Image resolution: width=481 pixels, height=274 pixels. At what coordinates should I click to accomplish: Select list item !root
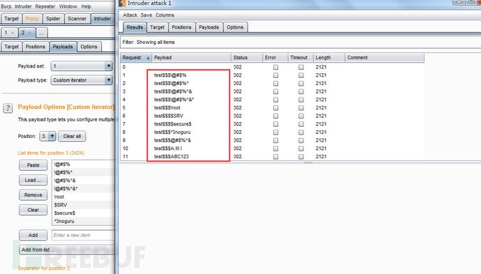(84, 197)
